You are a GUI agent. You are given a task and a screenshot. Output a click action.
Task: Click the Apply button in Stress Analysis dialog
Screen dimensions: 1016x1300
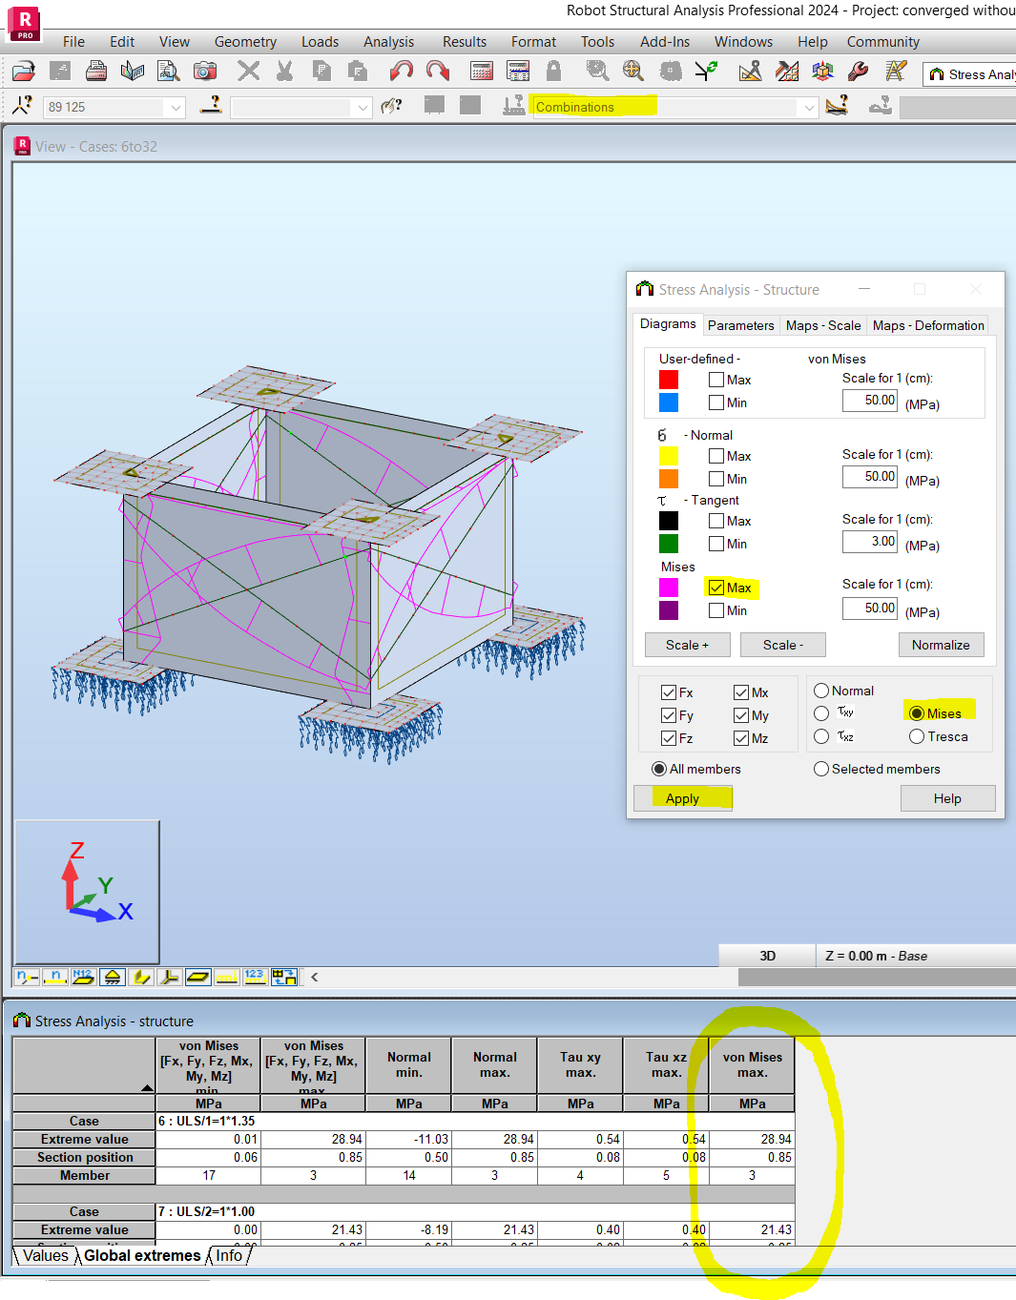683,798
